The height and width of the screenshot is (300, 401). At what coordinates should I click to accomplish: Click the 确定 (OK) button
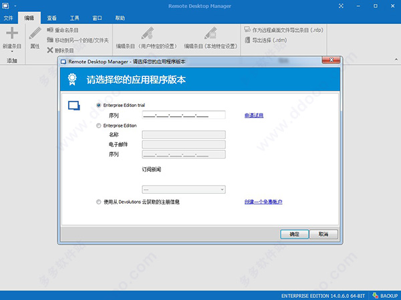[x=294, y=234]
